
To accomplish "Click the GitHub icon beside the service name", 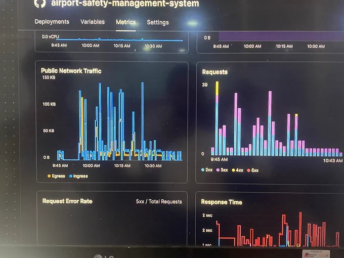I will click(40, 4).
